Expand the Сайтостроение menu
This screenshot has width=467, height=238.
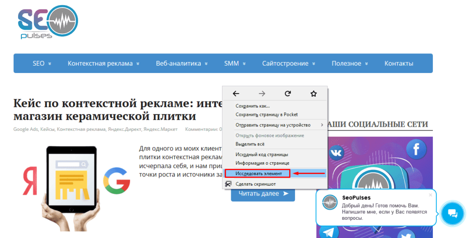[x=289, y=63]
